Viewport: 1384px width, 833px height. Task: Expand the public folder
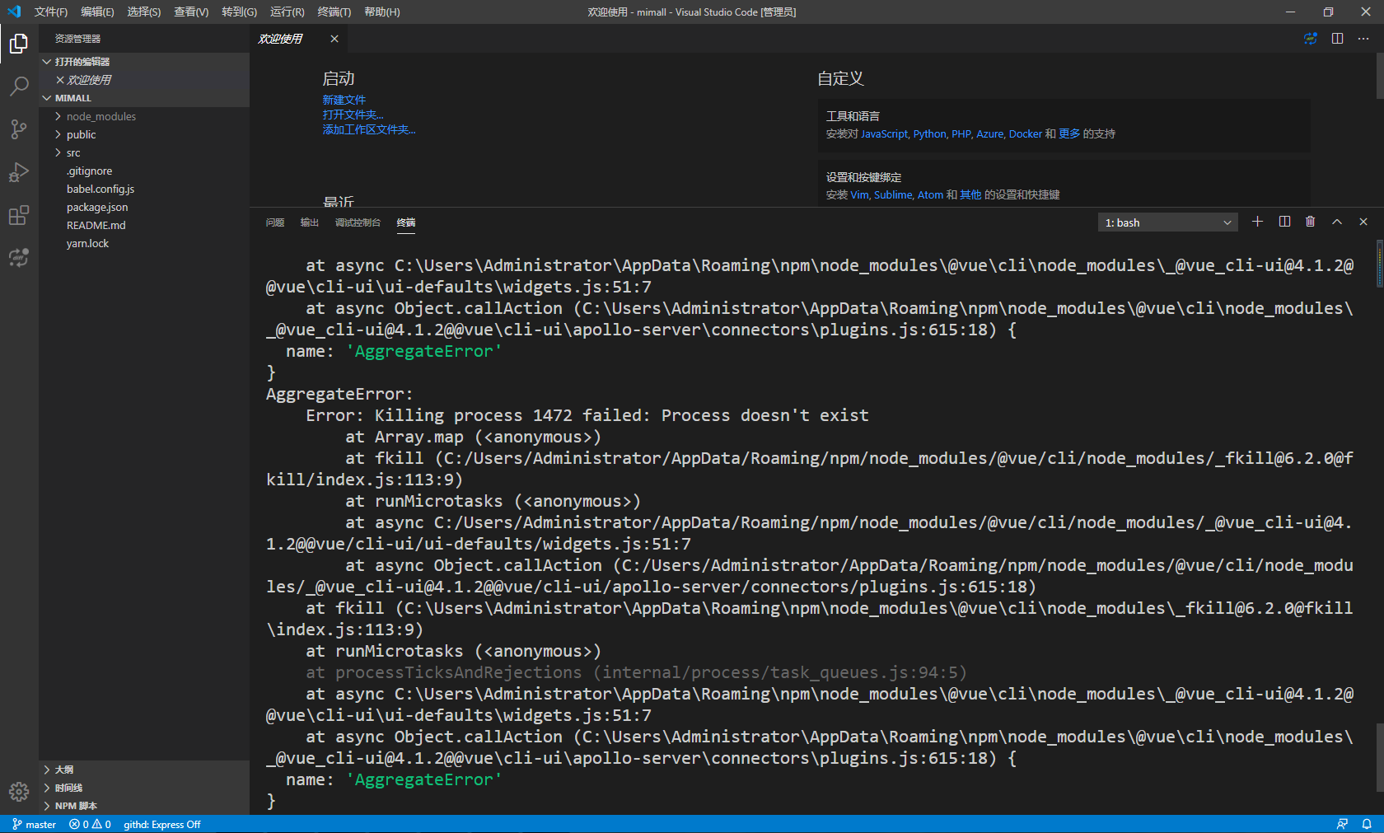click(144, 134)
